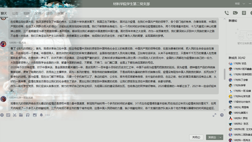Click the bell notification icon in toolbar
Screen dimensions: 252x142
coord(41,115)
